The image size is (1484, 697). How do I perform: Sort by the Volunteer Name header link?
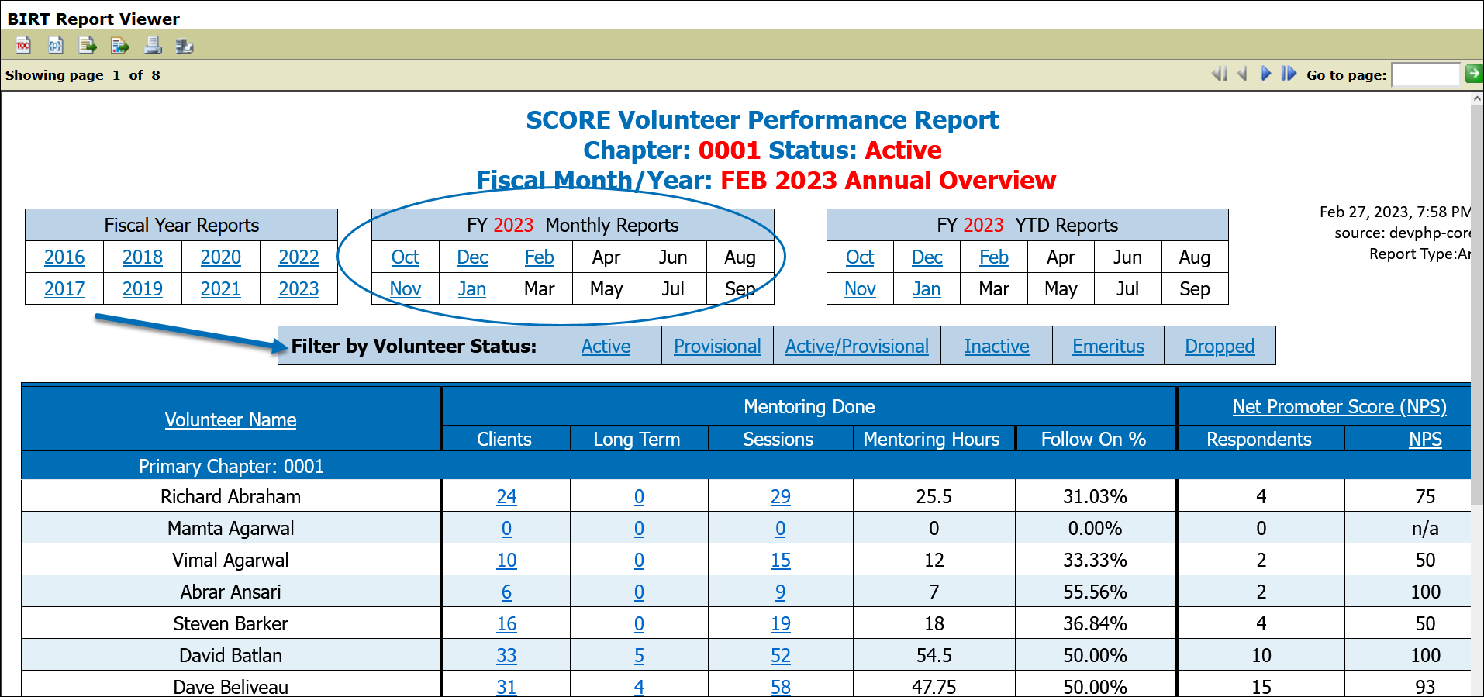click(231, 420)
